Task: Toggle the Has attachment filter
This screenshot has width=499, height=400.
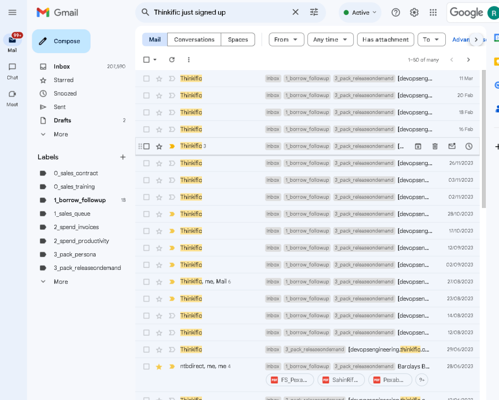Action: coord(385,39)
